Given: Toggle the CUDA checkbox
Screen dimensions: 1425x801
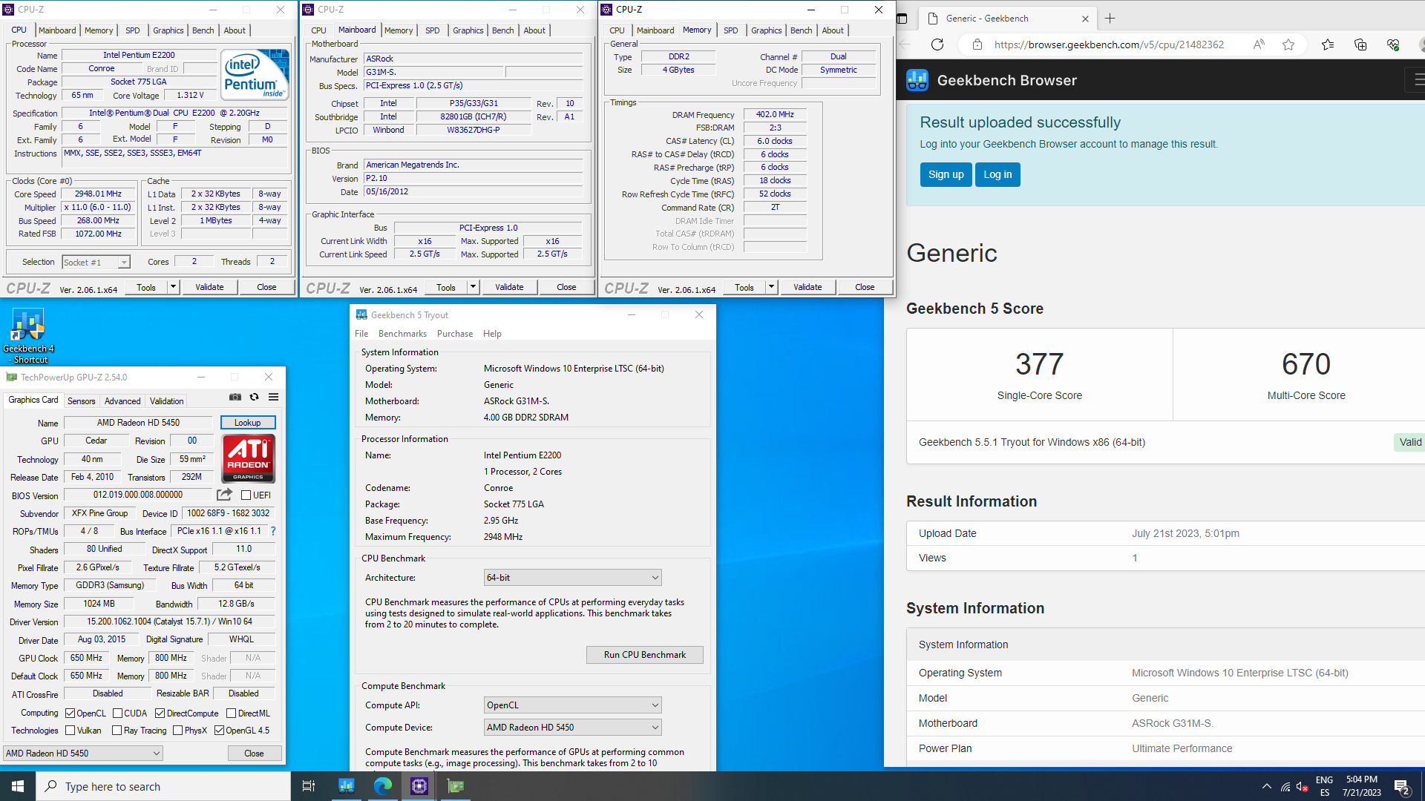Looking at the screenshot, I should point(117,713).
